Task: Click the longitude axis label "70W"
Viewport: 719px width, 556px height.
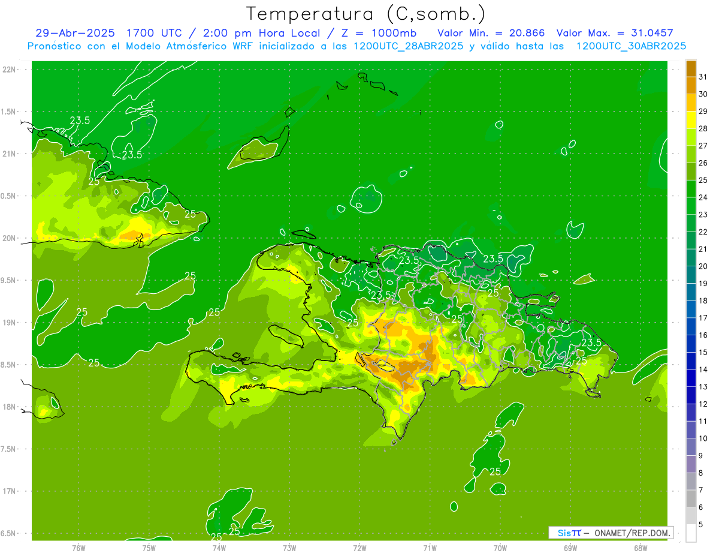Action: click(500, 548)
